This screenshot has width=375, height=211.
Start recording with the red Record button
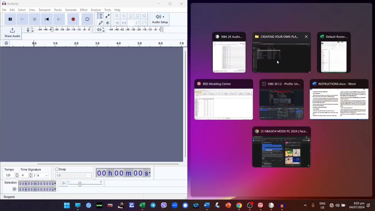[x=73, y=19]
